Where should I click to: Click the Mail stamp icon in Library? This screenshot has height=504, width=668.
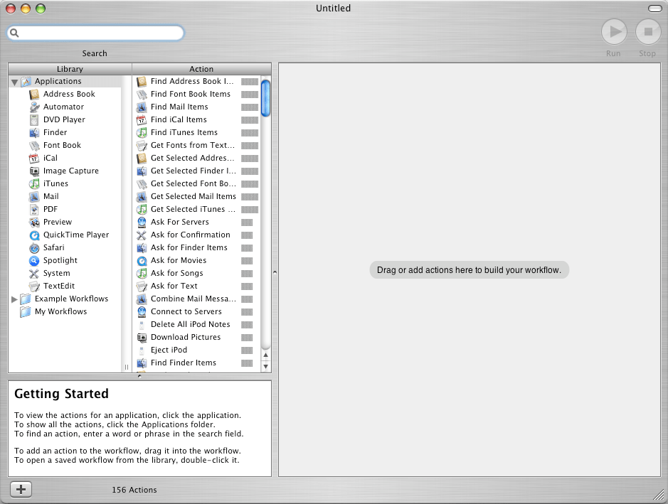[x=34, y=196]
